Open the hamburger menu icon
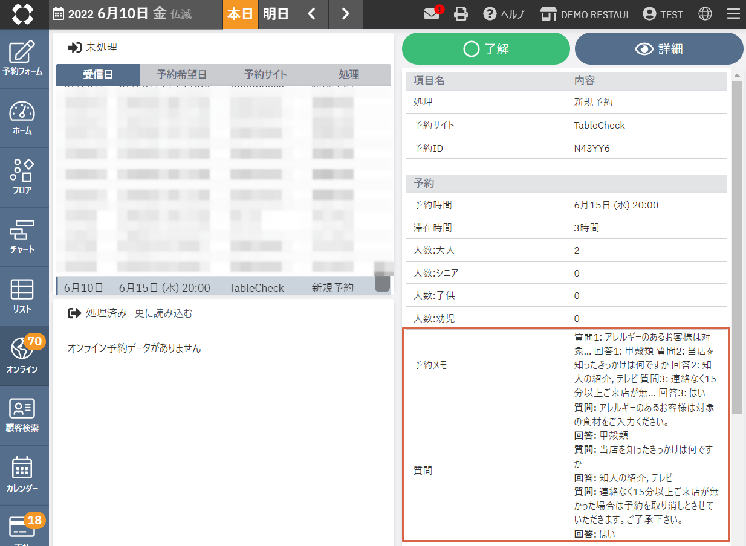 coord(733,14)
